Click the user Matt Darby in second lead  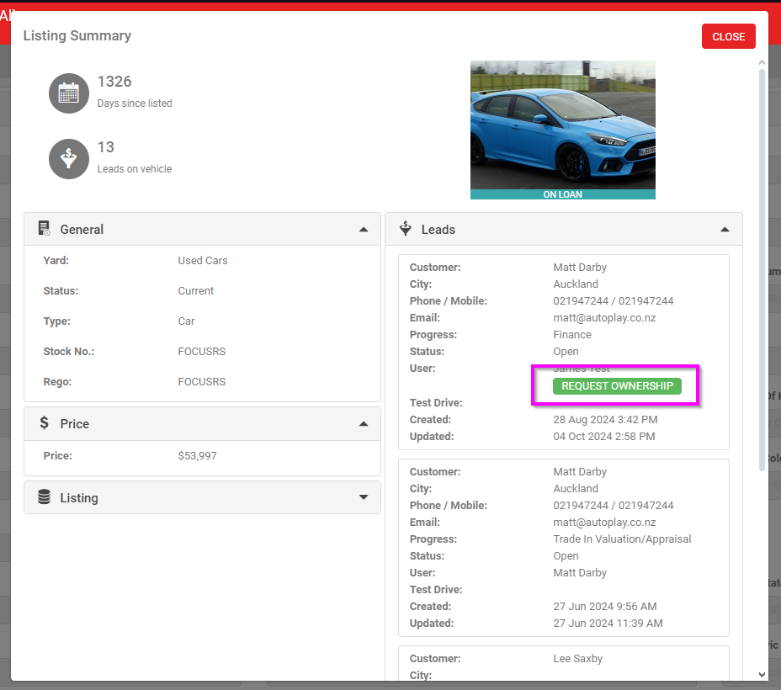tap(580, 573)
